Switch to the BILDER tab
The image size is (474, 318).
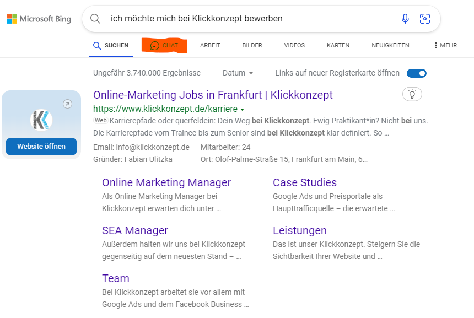pos(252,45)
